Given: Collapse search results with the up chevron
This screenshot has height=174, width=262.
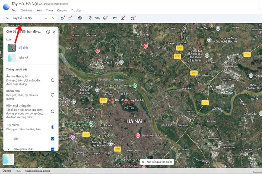Looking at the screenshot, I should click(46, 18).
